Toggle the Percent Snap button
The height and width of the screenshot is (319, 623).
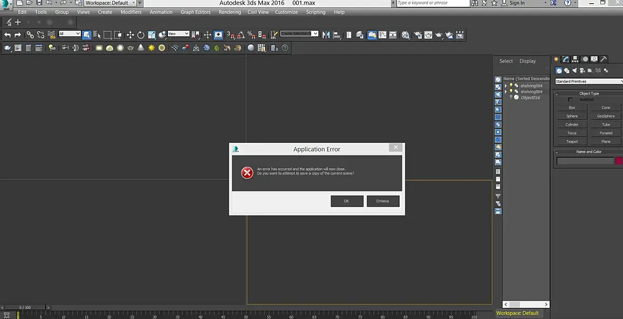pyautogui.click(x=251, y=35)
